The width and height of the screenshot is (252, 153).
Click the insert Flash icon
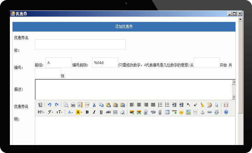pos(146,112)
